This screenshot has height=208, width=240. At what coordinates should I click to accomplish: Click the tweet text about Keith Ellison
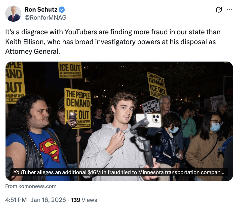[113, 42]
